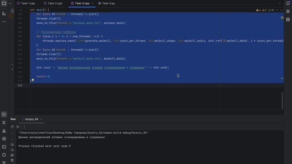
Task: Open the AI Assistant tool window icon
Action: coord(288,11)
